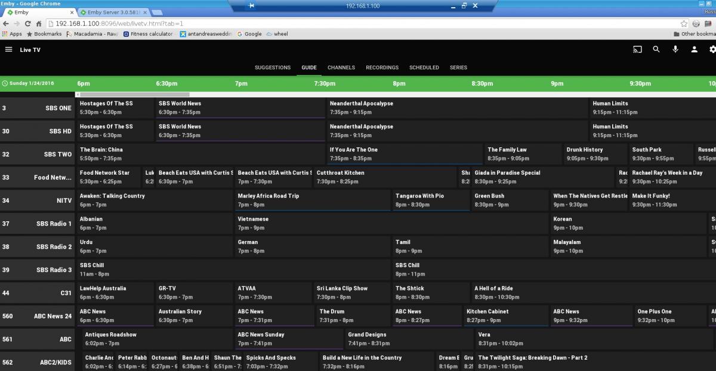Open search with the magnifier icon
The width and height of the screenshot is (716, 371).
click(x=656, y=50)
